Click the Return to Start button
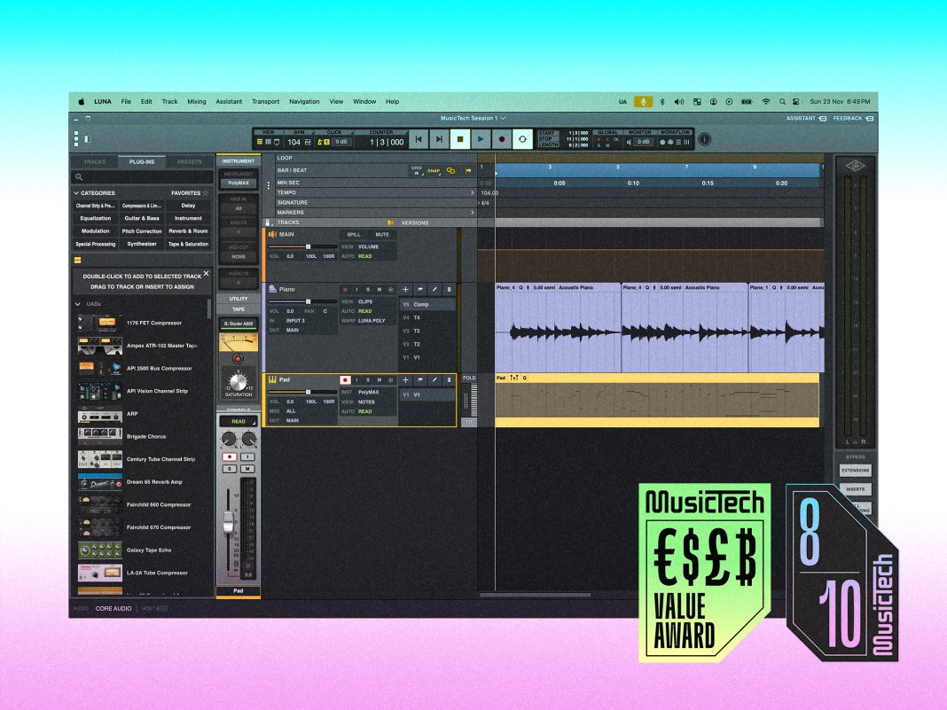The height and width of the screenshot is (710, 947). [419, 139]
